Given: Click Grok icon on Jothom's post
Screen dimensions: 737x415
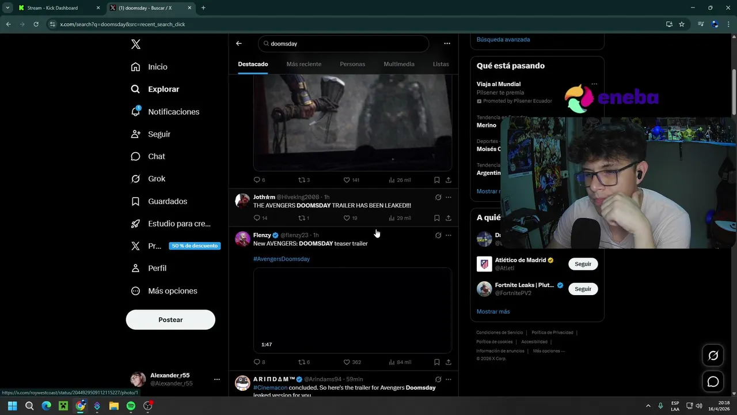Looking at the screenshot, I should point(438,197).
